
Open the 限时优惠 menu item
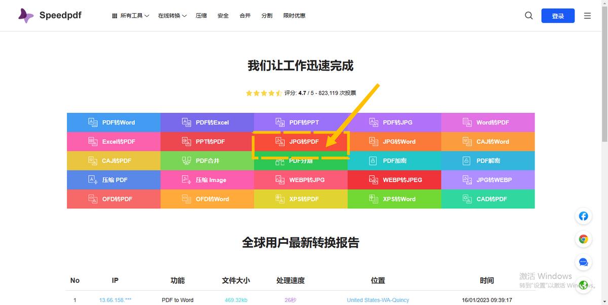tap(294, 15)
